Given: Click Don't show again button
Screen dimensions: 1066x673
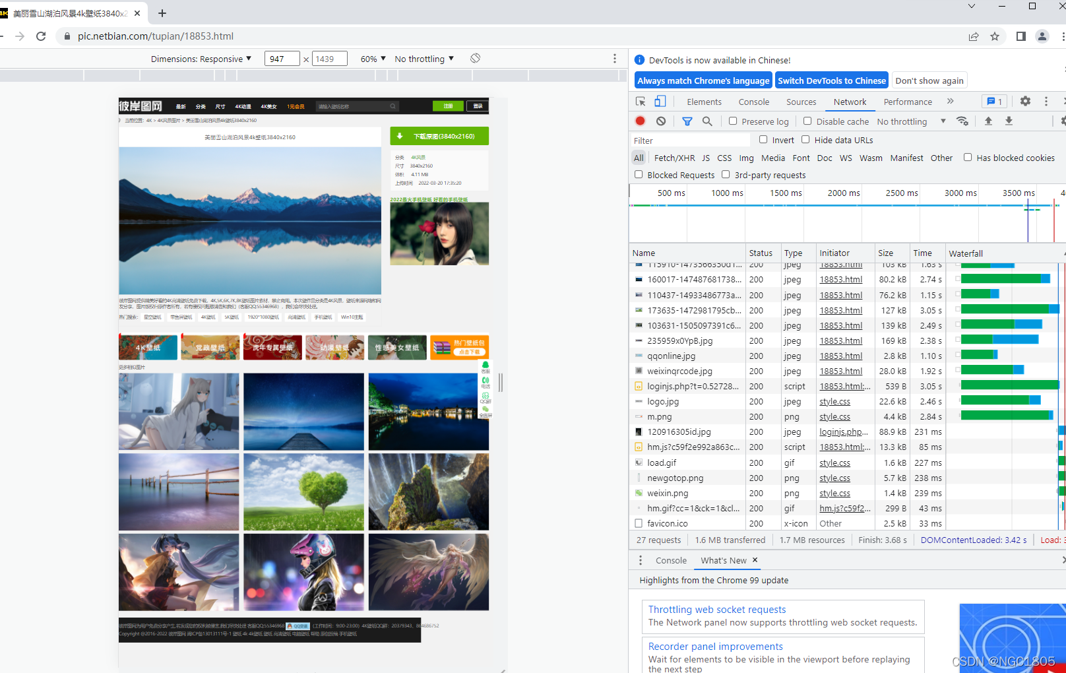Looking at the screenshot, I should pos(929,80).
